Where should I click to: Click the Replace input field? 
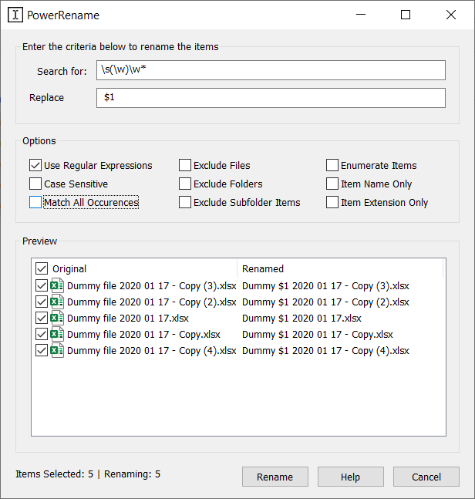pos(271,98)
